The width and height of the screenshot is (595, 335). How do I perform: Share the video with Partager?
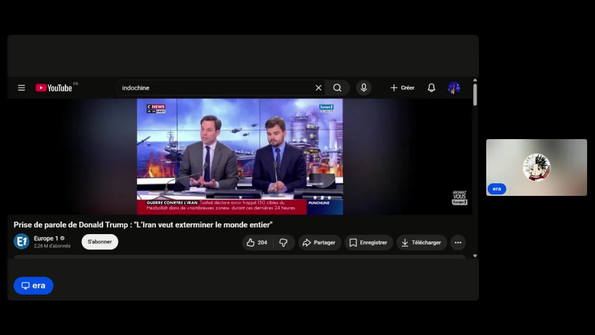pos(319,242)
